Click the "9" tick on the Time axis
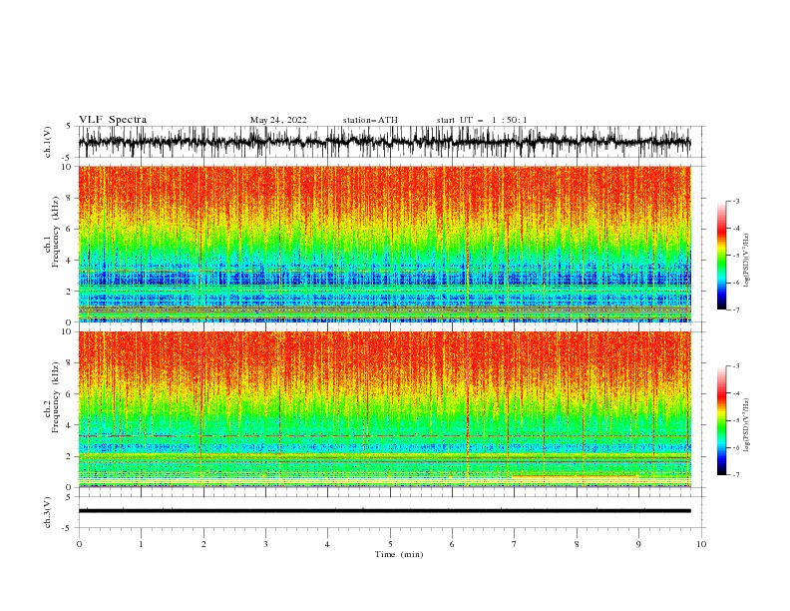 point(638,544)
